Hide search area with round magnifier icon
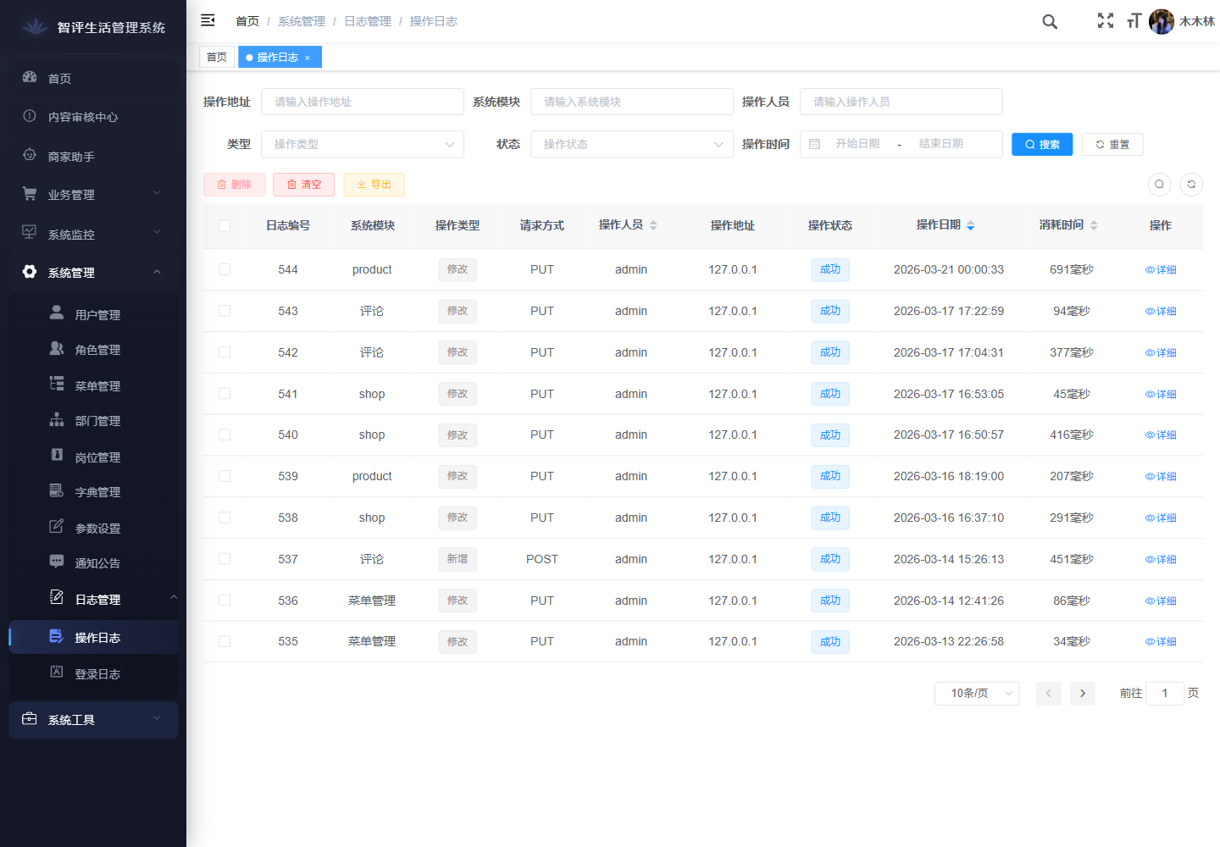 pyautogui.click(x=1159, y=185)
